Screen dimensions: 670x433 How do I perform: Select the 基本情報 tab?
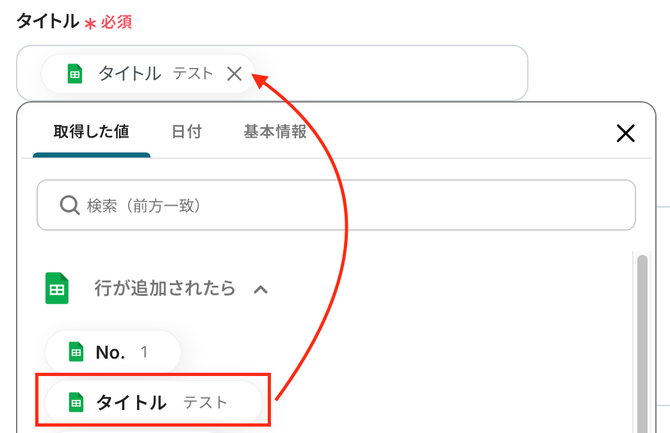point(275,132)
